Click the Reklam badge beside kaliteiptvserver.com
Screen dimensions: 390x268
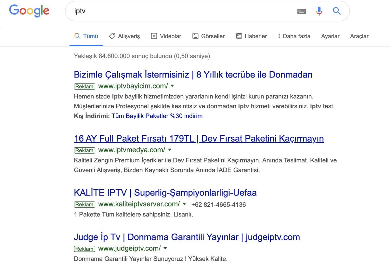coord(84,204)
